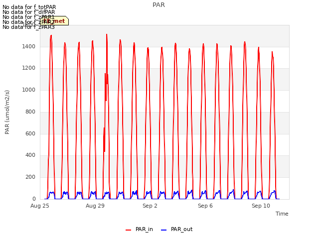Click the Time x-axis label

tap(282, 214)
